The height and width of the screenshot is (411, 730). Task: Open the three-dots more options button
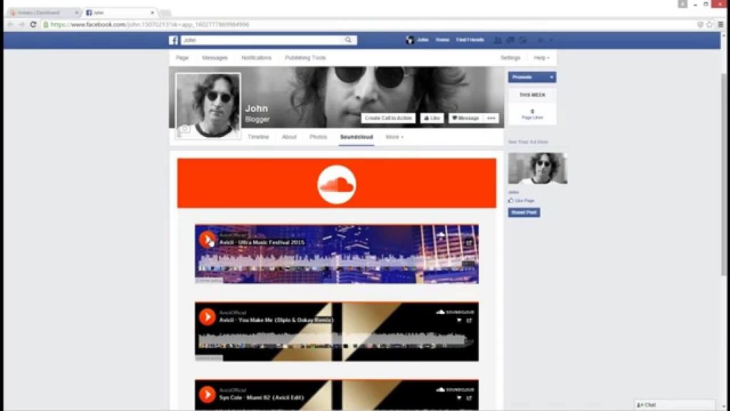click(491, 118)
